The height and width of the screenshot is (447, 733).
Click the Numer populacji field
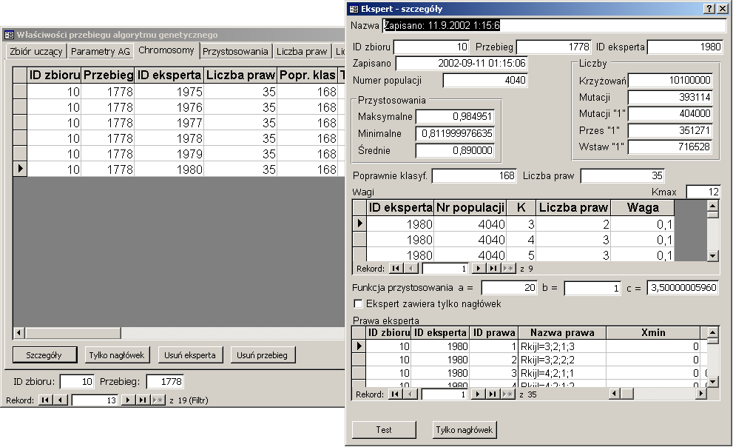pos(484,81)
